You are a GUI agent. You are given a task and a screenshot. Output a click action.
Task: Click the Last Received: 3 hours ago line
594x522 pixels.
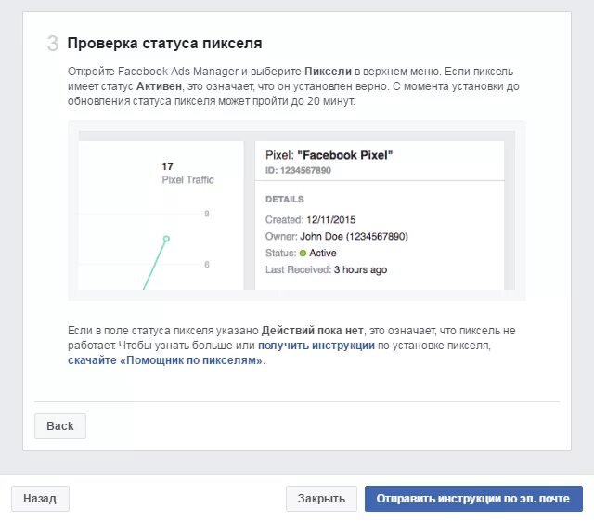[326, 270]
